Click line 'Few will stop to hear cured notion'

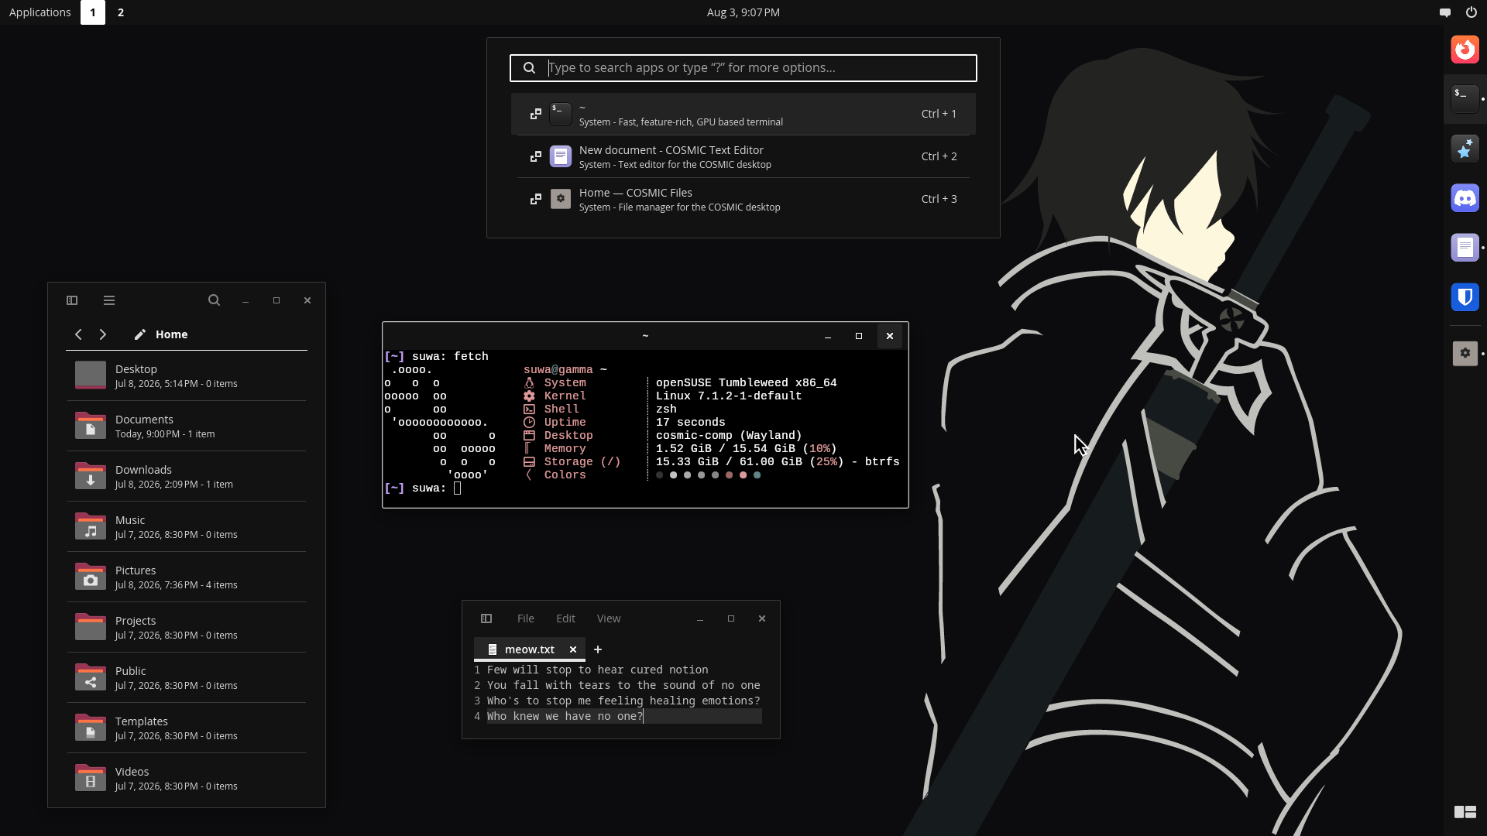(x=597, y=670)
